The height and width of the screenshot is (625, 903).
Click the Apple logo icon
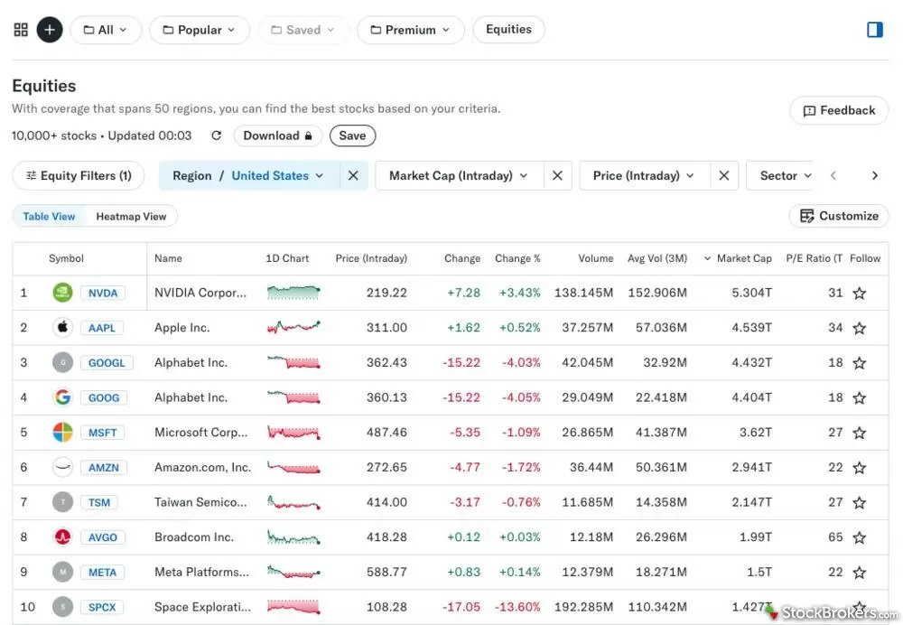(63, 327)
